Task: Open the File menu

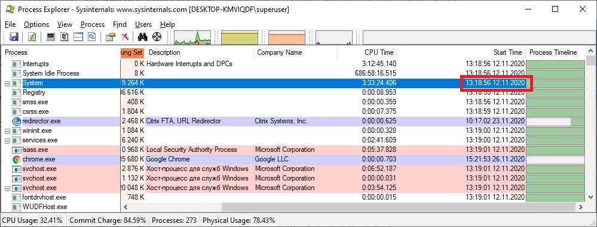Action: click(x=10, y=24)
